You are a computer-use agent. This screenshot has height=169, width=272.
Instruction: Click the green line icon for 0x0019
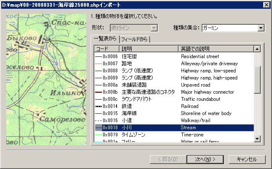coord(98,135)
